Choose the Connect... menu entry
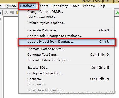119x98 pixels. click(x=66, y=79)
